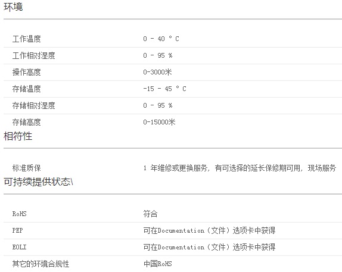The width and height of the screenshot is (342, 272).
Task: Click the 可持续提供状态 section heading
Action: click(38, 182)
